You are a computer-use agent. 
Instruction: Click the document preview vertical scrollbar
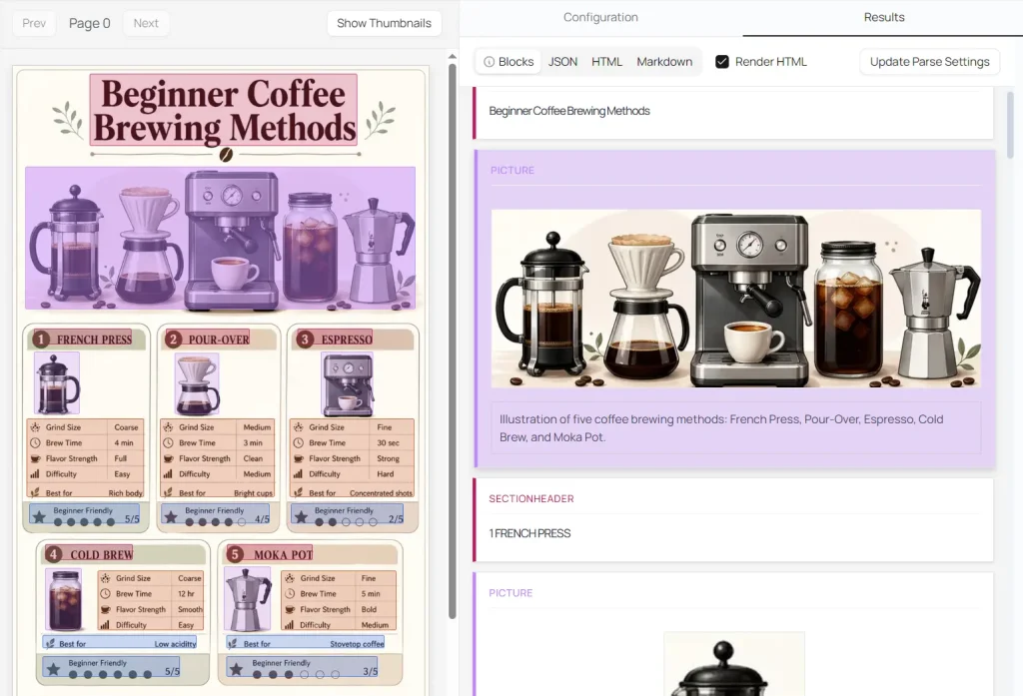pyautogui.click(x=452, y=340)
